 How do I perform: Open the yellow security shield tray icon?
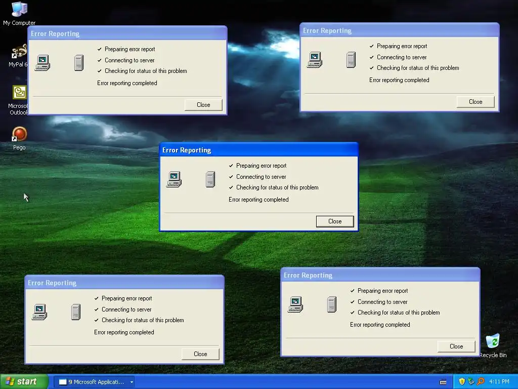click(462, 381)
